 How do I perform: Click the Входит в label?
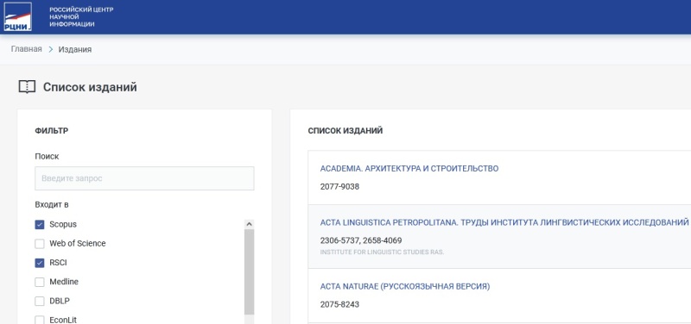tap(52, 205)
